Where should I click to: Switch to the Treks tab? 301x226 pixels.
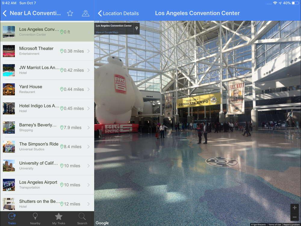(12, 219)
